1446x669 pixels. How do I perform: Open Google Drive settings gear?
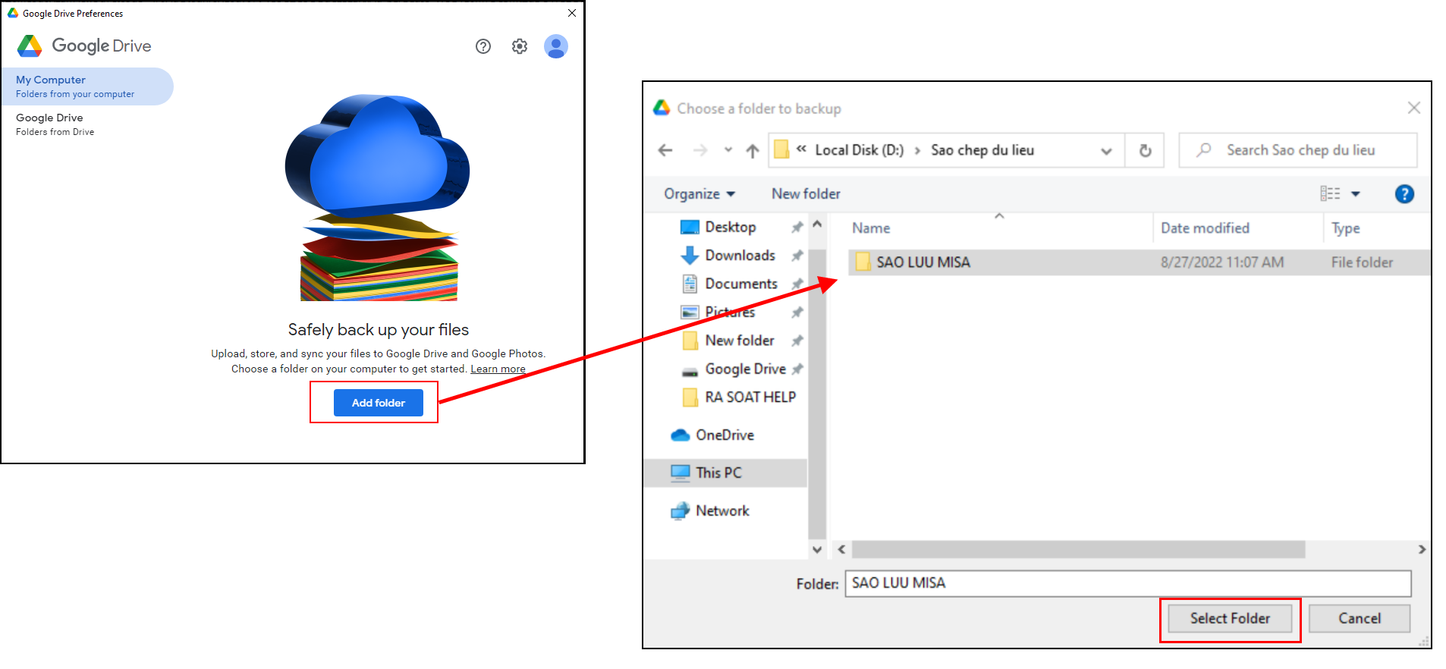tap(520, 46)
